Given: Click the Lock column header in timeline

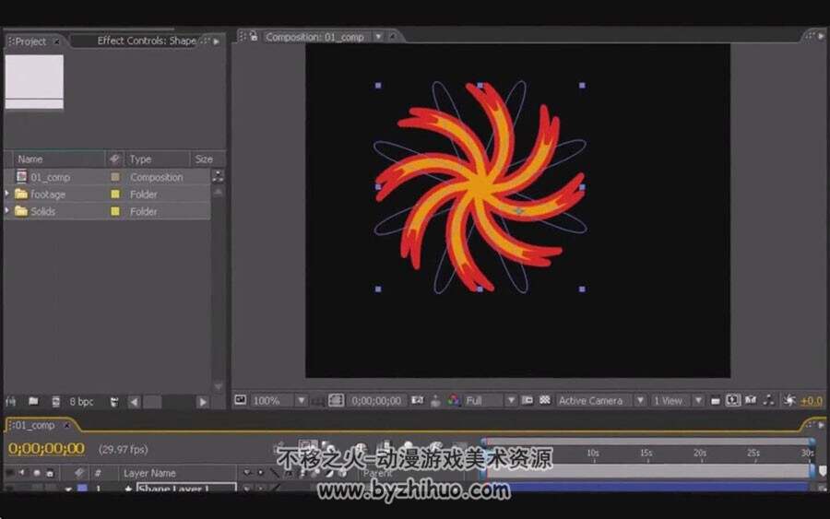Looking at the screenshot, I should click(50, 472).
